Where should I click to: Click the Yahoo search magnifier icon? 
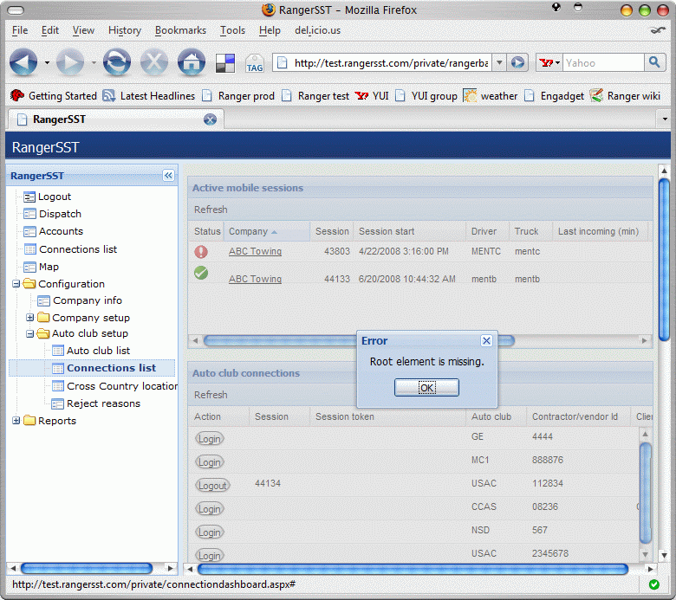pos(655,62)
